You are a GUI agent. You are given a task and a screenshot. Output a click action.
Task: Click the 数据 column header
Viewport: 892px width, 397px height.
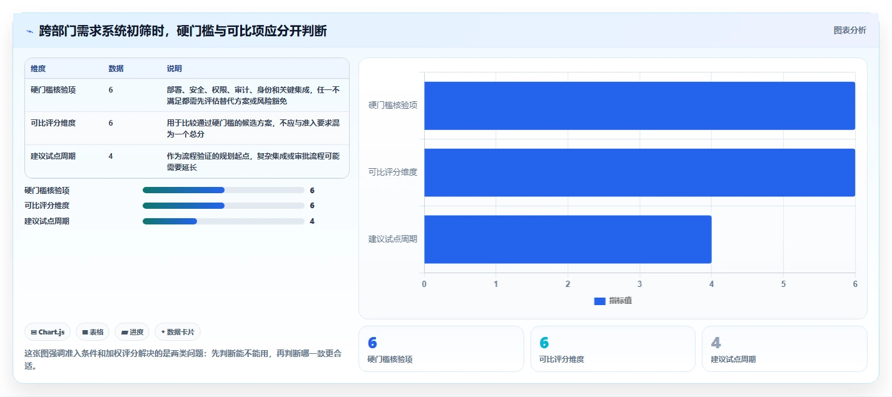tap(116, 69)
